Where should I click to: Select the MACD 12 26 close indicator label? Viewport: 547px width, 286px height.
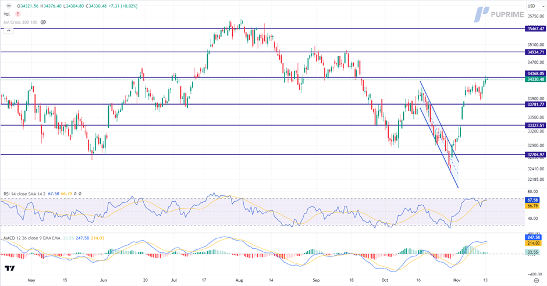[x=32, y=238]
